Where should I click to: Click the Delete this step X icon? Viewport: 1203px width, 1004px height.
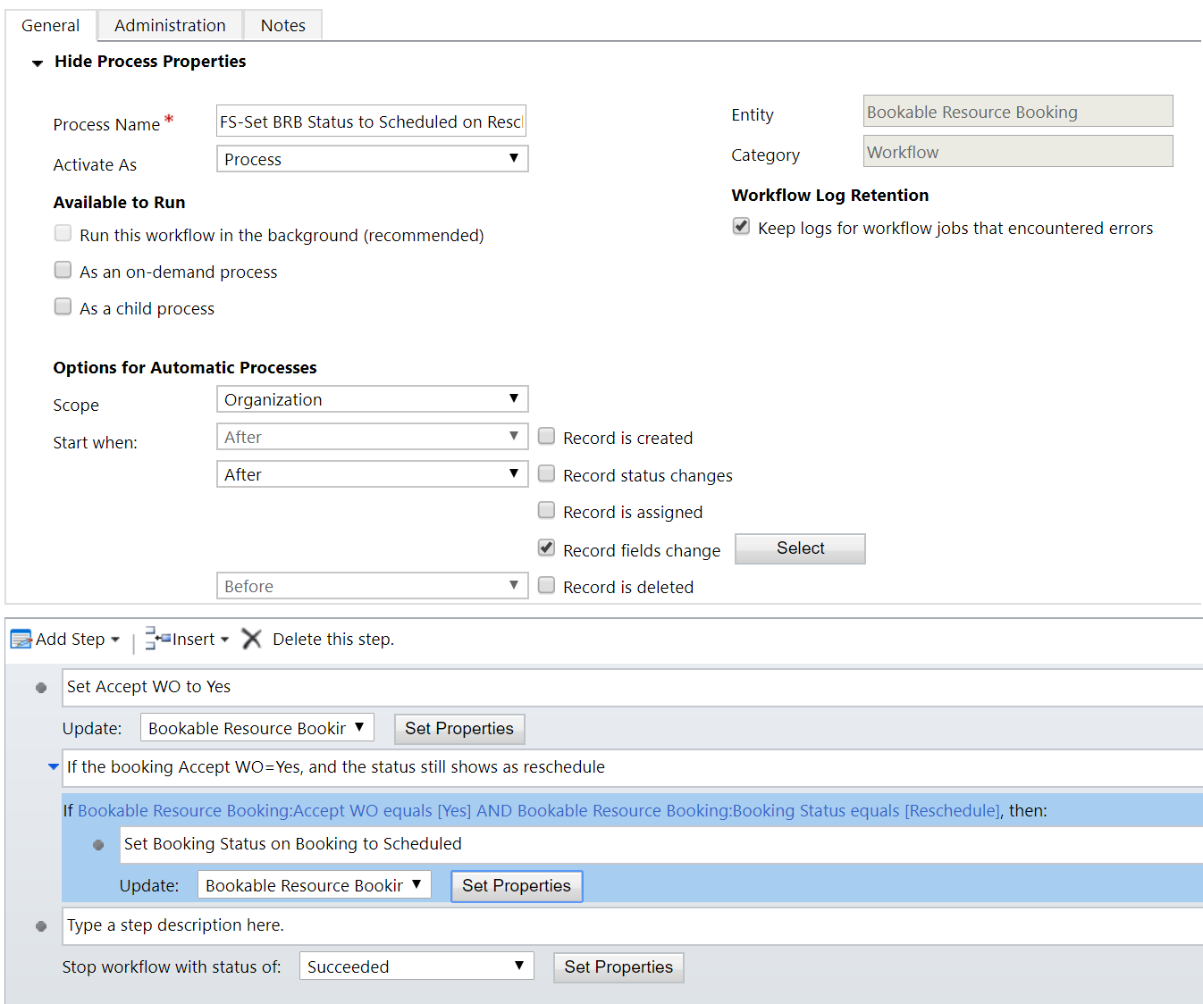click(x=252, y=639)
